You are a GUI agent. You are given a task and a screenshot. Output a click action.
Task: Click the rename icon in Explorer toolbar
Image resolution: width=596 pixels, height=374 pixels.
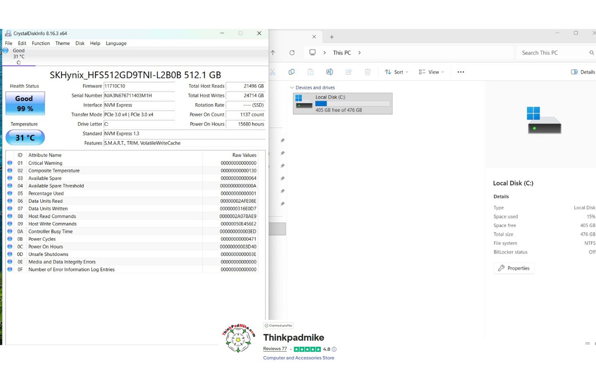[329, 72]
